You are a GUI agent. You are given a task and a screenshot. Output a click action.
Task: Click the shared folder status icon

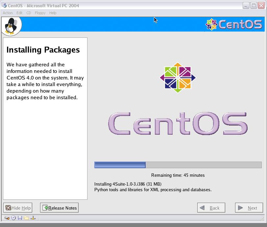point(26,218)
